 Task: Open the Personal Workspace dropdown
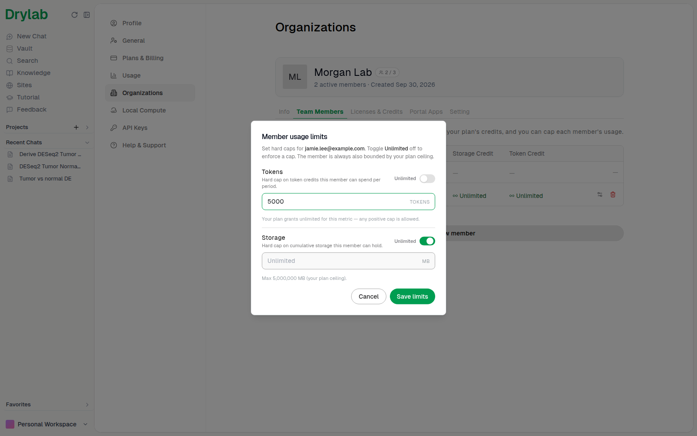tap(47, 424)
